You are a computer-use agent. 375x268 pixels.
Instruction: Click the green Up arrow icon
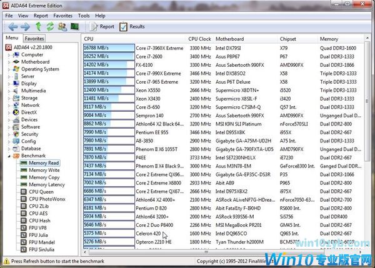(39, 27)
